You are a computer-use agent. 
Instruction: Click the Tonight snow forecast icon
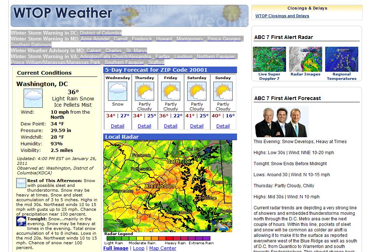coord(21,221)
